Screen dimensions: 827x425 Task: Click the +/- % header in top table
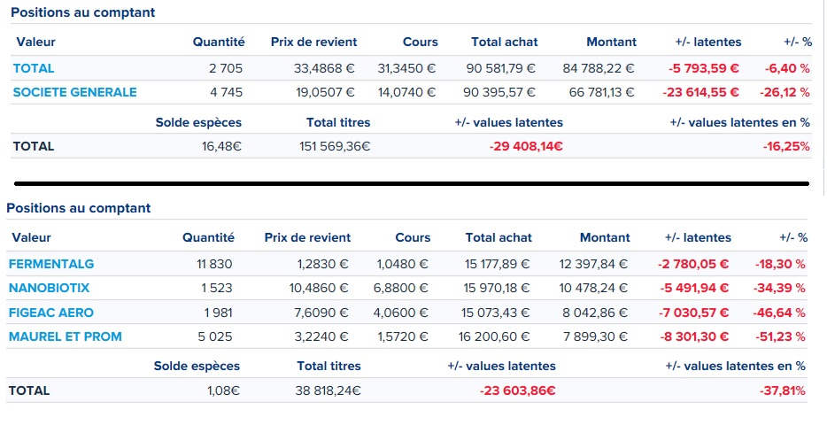tap(798, 42)
